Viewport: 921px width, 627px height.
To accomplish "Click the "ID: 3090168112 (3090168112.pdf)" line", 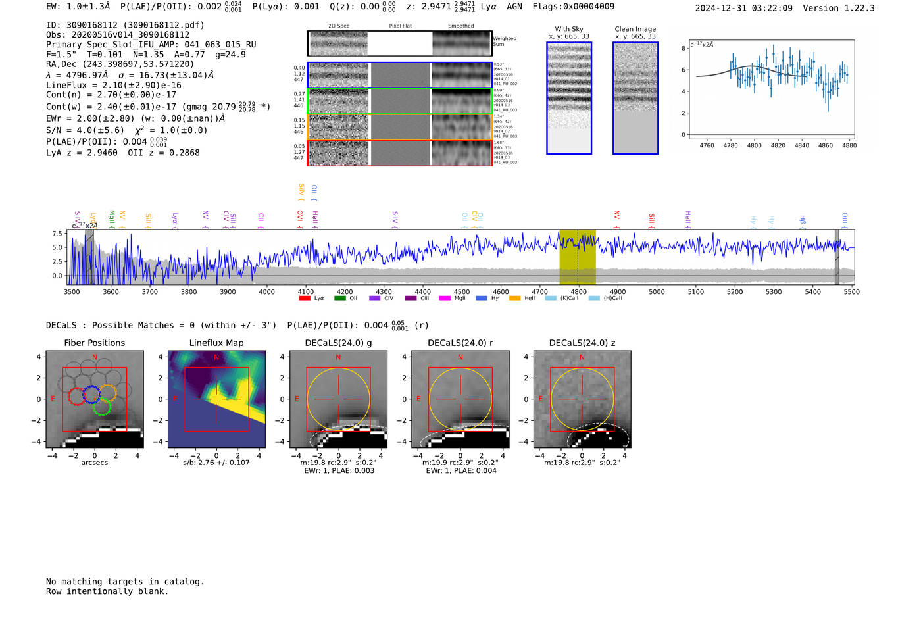I will [x=125, y=25].
